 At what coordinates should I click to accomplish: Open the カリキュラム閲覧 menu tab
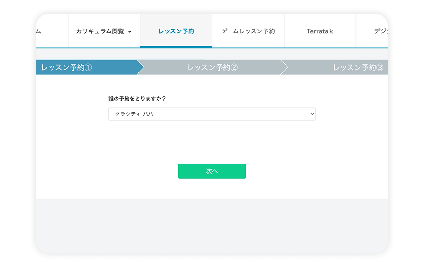(100, 31)
